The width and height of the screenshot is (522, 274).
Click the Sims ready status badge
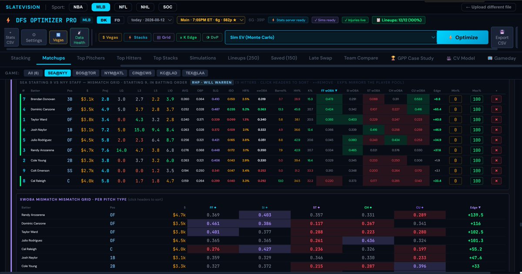click(x=325, y=20)
